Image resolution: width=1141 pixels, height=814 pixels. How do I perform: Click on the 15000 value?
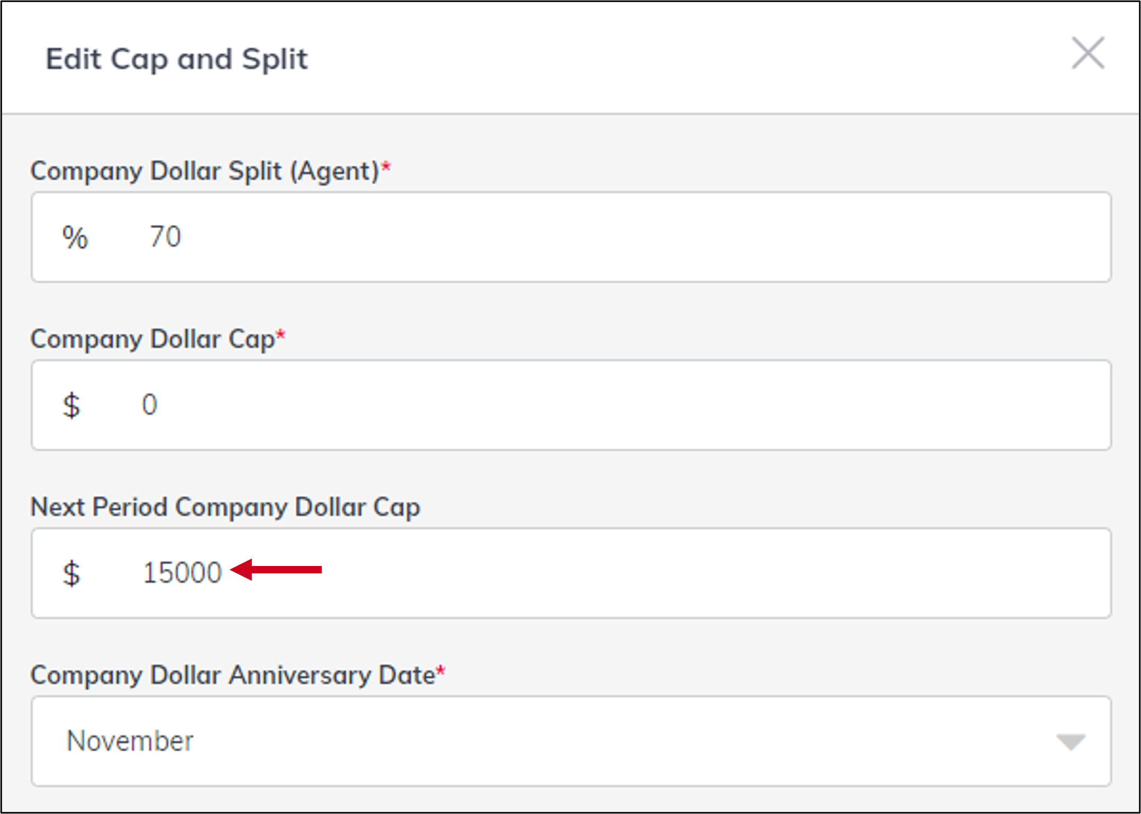pyautogui.click(x=182, y=573)
